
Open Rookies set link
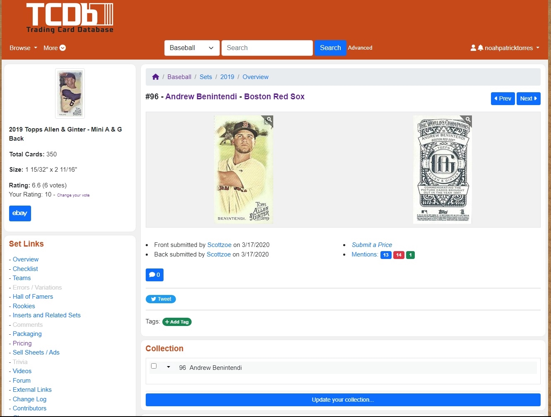[24, 306]
